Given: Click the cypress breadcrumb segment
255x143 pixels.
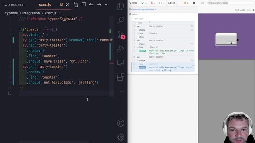Looking at the screenshot, I should 11,13.
